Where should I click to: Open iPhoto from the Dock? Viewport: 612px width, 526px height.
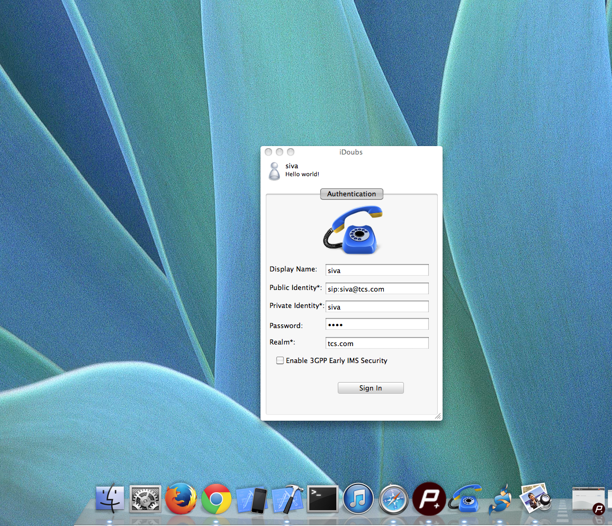(x=535, y=498)
